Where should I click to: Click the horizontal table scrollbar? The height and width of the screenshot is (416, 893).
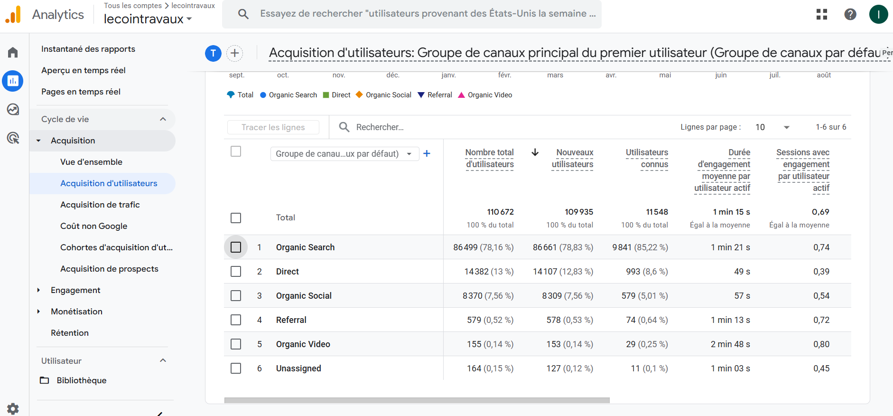[x=417, y=400]
